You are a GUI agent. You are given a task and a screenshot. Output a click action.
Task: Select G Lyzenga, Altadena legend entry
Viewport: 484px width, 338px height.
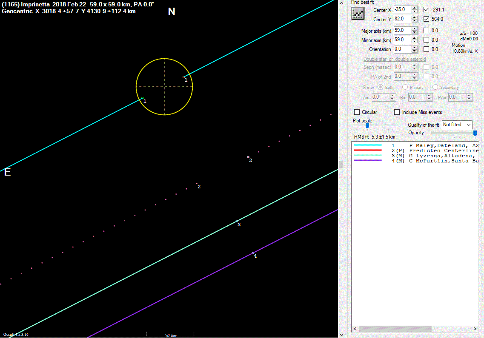[443, 156]
